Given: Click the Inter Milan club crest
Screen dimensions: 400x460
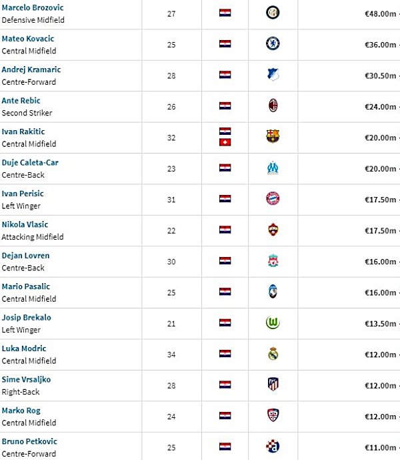Looking at the screenshot, I should point(273,13).
